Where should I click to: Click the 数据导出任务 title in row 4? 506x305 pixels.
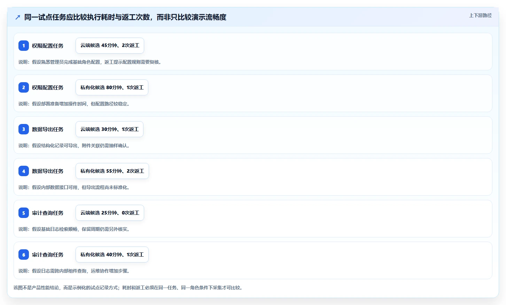click(x=48, y=171)
